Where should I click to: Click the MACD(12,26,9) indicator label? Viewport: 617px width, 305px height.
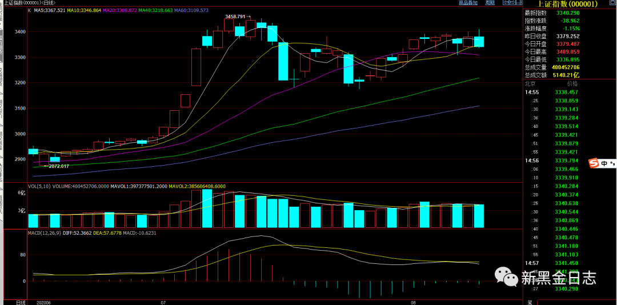click(x=45, y=233)
